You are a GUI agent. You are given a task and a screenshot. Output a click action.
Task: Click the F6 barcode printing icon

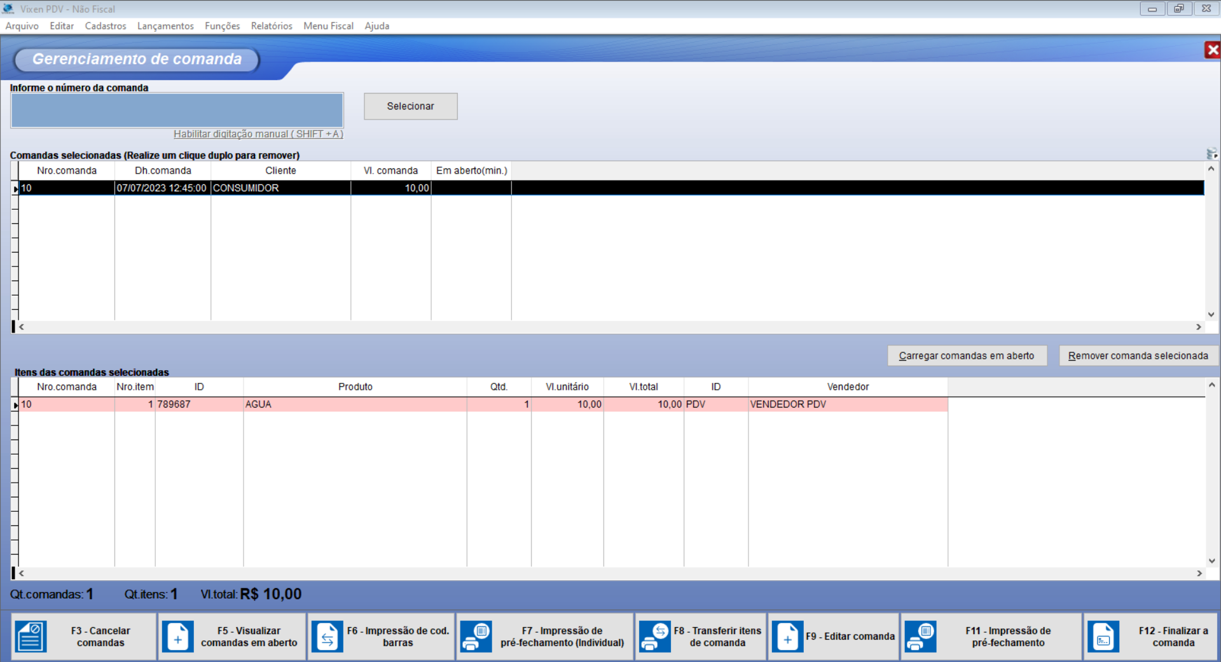pyautogui.click(x=327, y=637)
